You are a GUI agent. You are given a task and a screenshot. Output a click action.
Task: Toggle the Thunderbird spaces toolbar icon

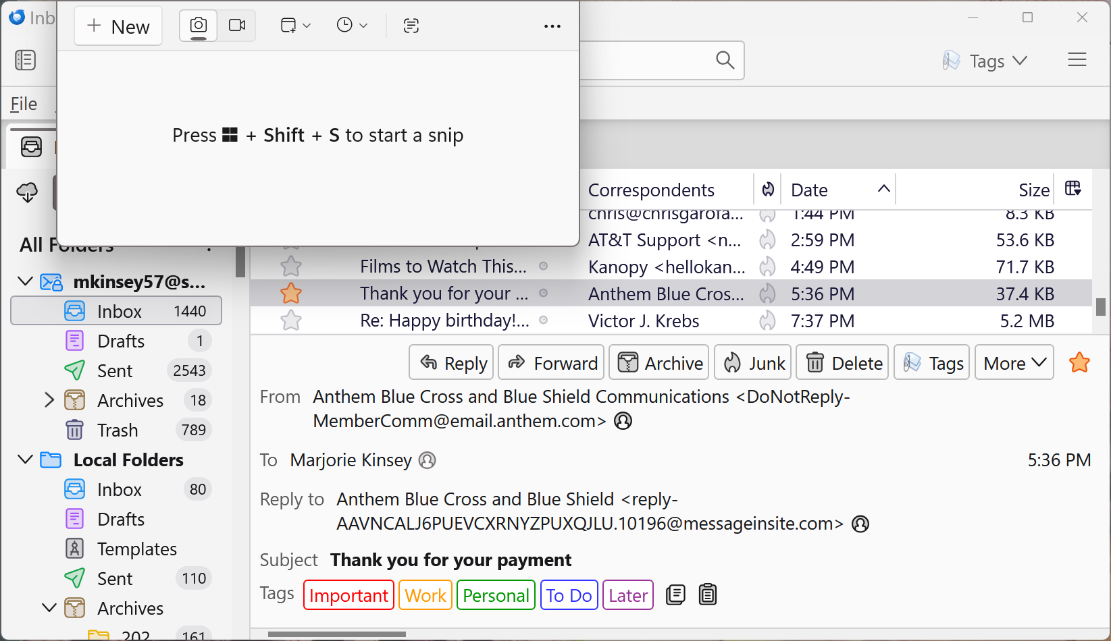[26, 60]
